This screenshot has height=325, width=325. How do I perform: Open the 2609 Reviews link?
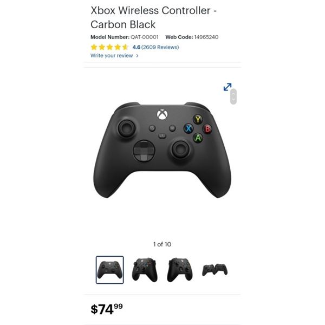tap(160, 47)
